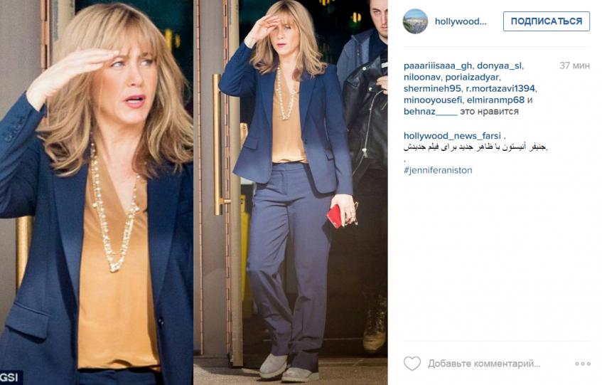
Task: Open donyaa_sl liker profile
Action: pos(499,65)
